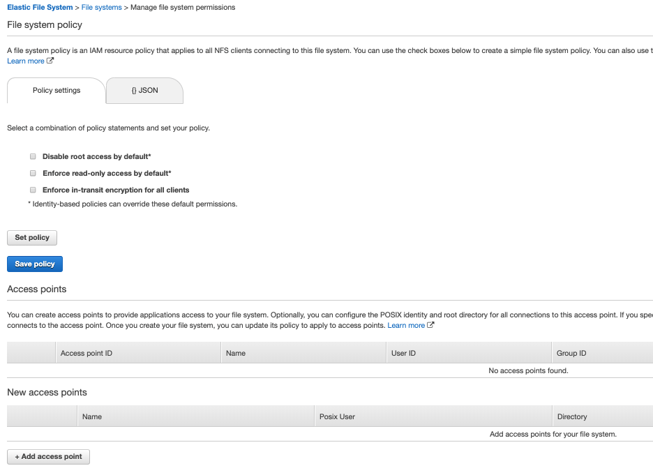This screenshot has width=653, height=475.
Task: Enable Disable root access by default checkbox
Action: point(33,157)
